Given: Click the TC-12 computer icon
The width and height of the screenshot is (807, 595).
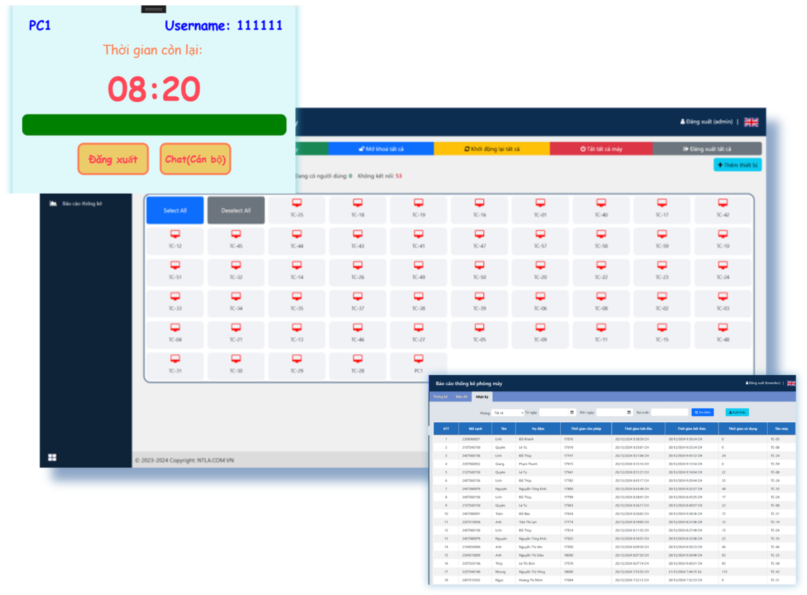Looking at the screenshot, I should 175,234.
